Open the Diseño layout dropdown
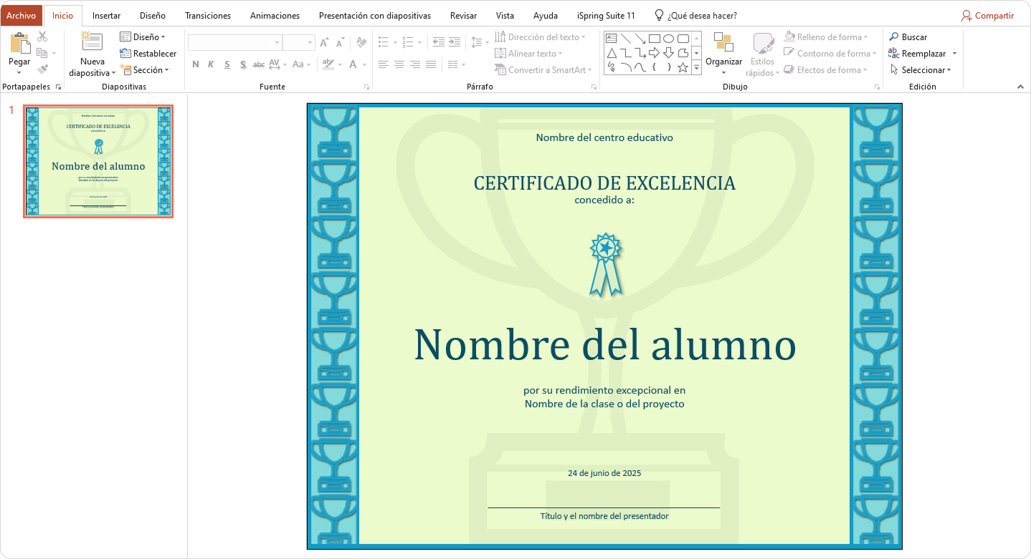This screenshot has height=559, width=1031. pos(143,37)
